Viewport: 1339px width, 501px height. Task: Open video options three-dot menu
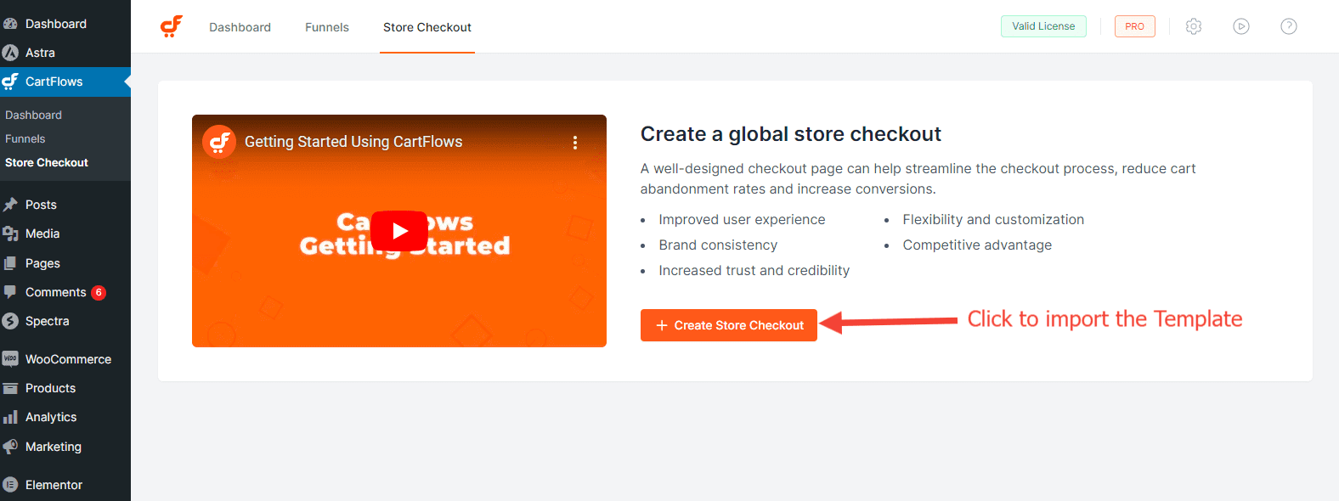pyautogui.click(x=575, y=143)
